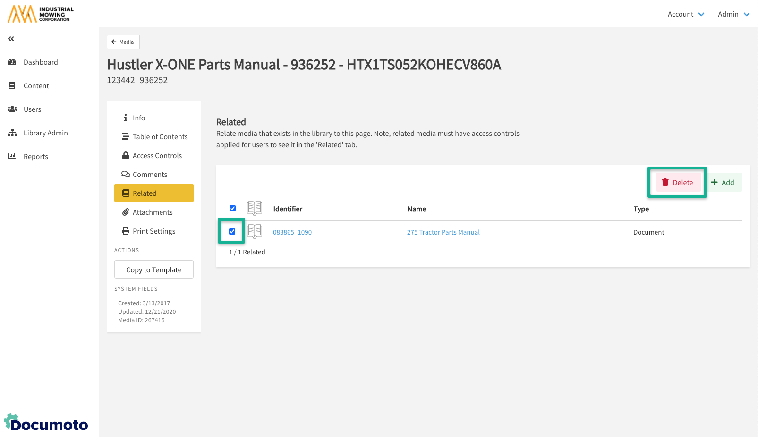Click the Reports chart icon

[x=12, y=157]
